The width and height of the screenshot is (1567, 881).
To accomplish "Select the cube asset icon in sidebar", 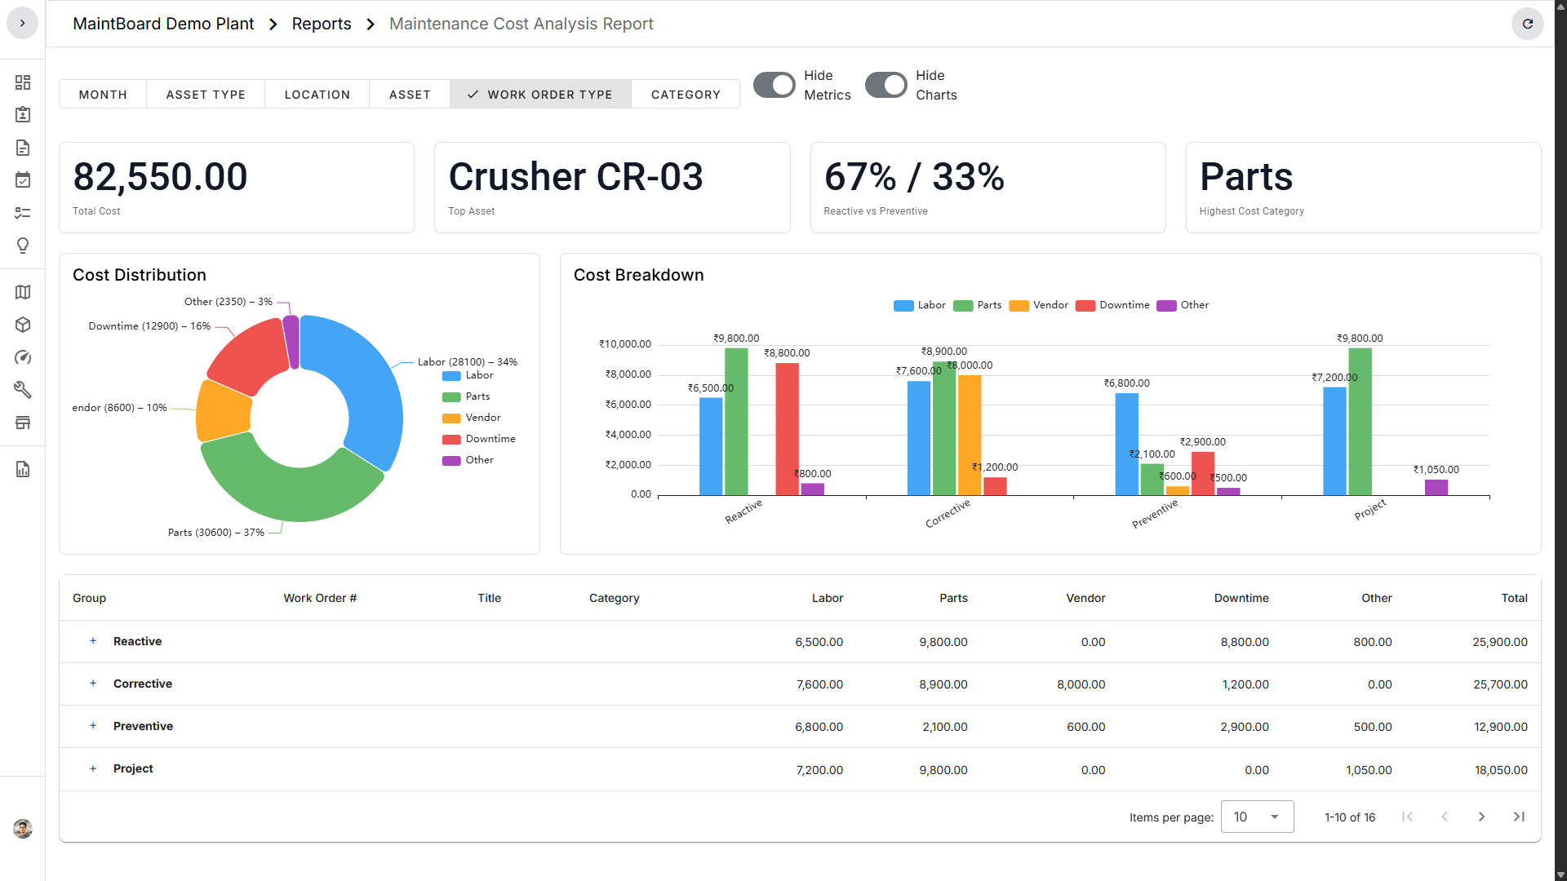I will point(23,324).
